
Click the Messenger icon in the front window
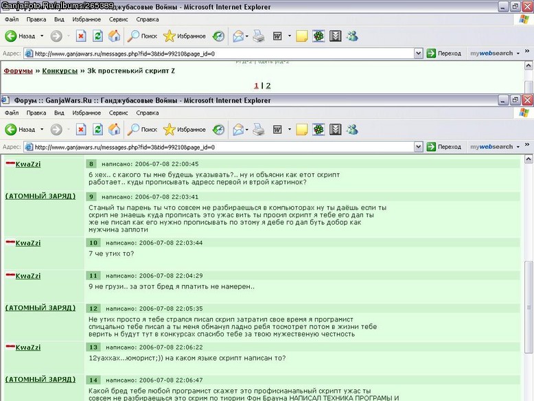pos(353,130)
